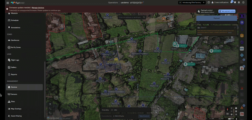
Task: Open the red video recorder app in right dock
Action: tap(242, 114)
